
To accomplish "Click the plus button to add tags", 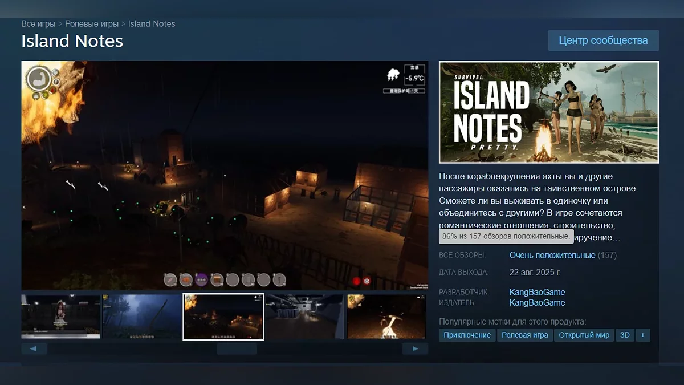I will tap(642, 335).
